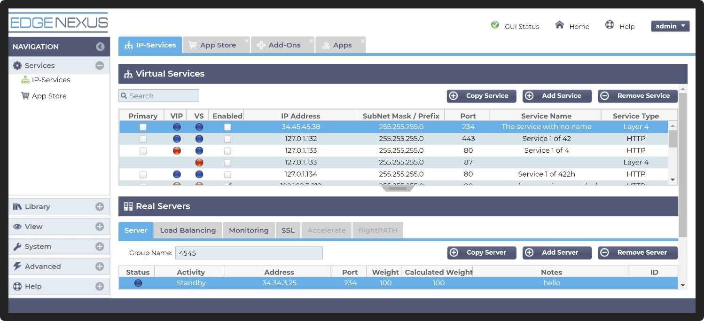Click the Home house icon
The height and width of the screenshot is (321, 704).
coord(559,25)
